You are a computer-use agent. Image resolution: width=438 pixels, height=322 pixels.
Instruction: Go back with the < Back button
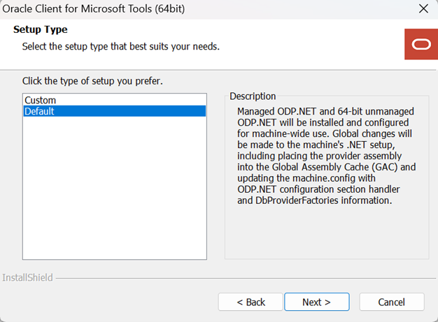[x=250, y=302]
